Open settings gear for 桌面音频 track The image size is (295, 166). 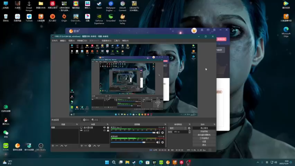point(163,142)
